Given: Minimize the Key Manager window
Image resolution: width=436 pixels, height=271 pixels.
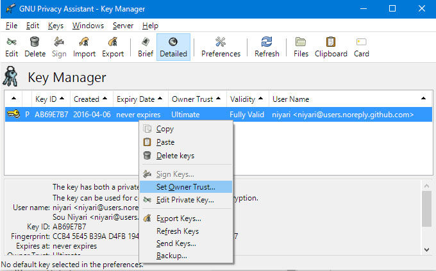Looking at the screenshot, I should (x=363, y=8).
